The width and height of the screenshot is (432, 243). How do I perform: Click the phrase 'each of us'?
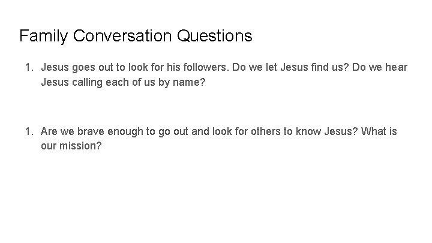[x=130, y=82]
